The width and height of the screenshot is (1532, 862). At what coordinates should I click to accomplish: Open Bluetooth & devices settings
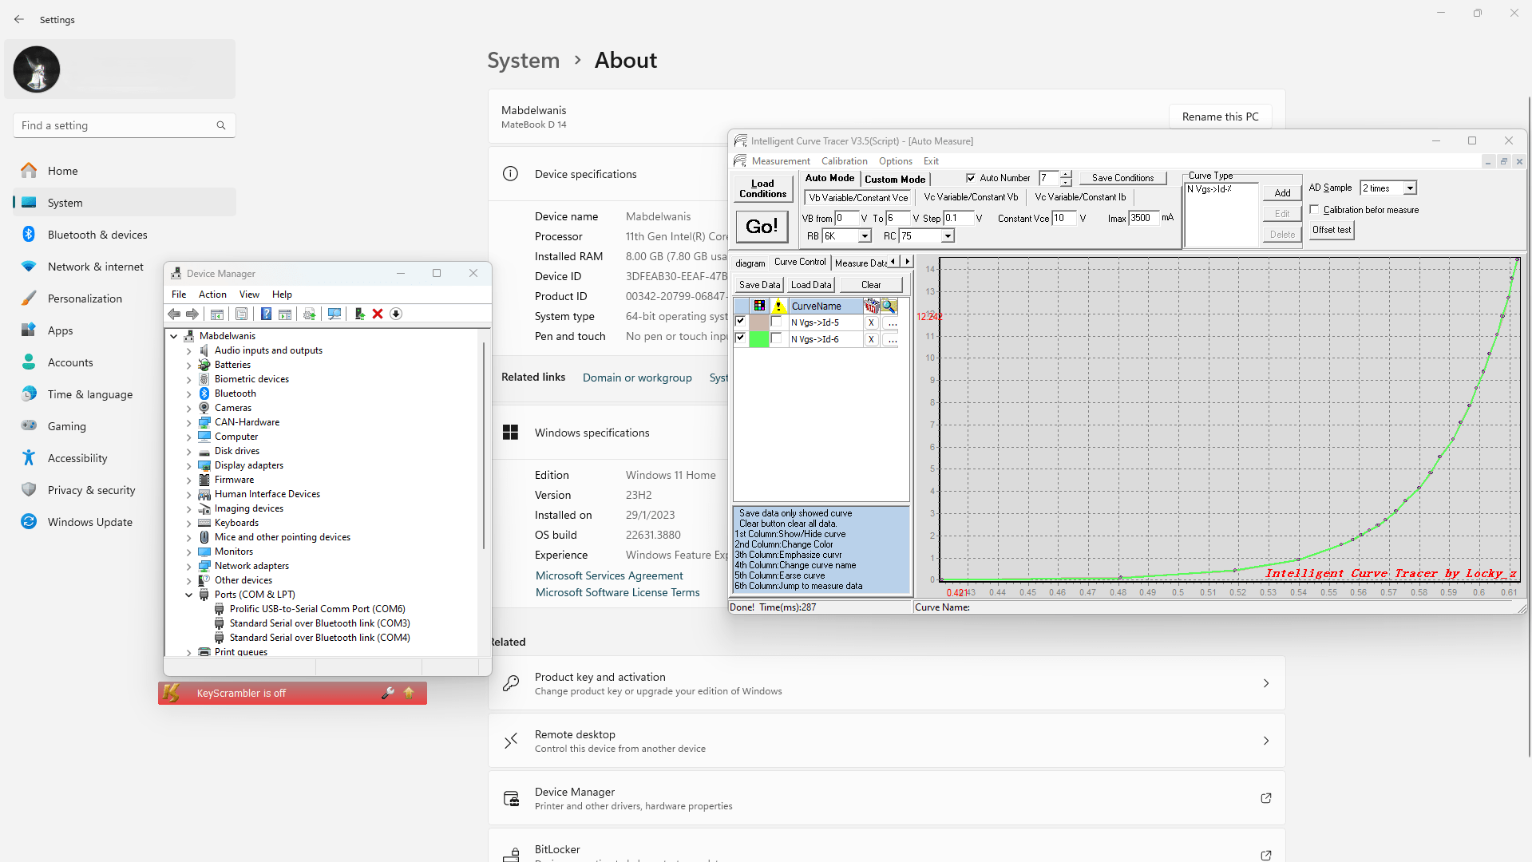click(x=97, y=235)
